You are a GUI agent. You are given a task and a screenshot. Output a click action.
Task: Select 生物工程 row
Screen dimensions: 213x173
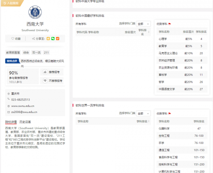coord(182,136)
